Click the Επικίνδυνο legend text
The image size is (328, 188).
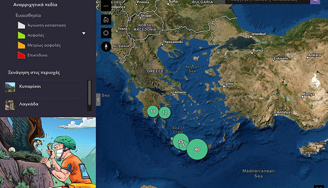[x=37, y=55]
